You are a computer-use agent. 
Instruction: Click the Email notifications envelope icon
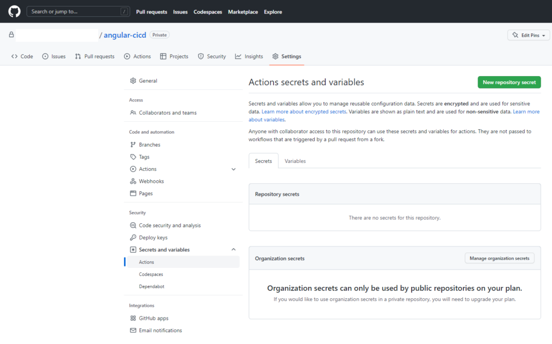click(x=133, y=331)
